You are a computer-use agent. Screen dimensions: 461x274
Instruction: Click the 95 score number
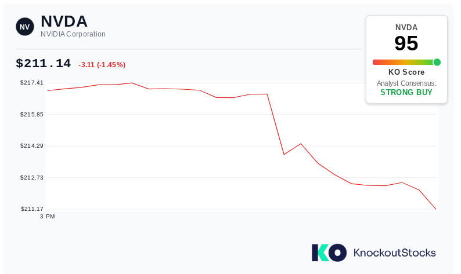pyautogui.click(x=406, y=43)
